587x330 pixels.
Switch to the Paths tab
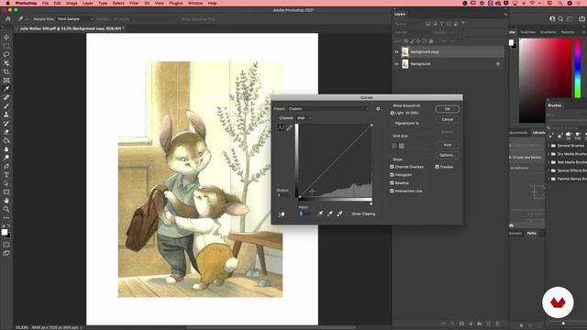click(x=531, y=233)
